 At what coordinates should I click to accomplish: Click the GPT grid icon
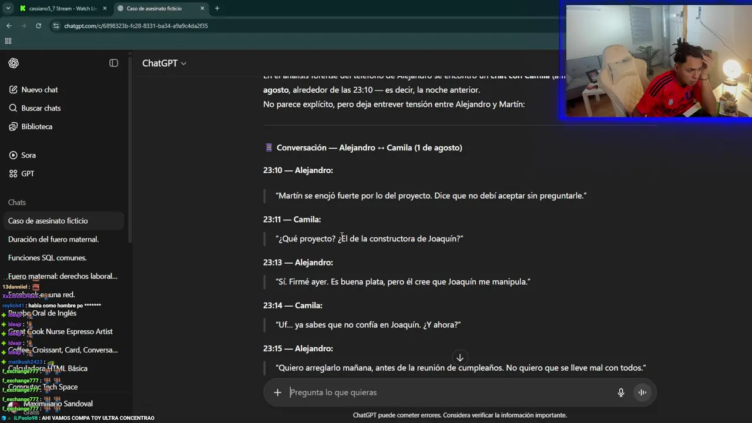[13, 174]
